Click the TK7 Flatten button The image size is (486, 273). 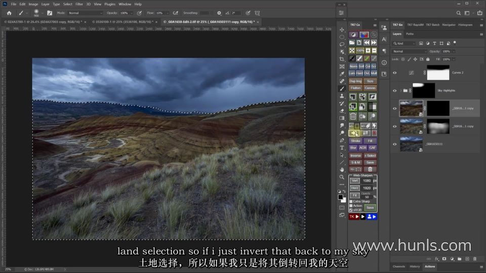pos(355,88)
